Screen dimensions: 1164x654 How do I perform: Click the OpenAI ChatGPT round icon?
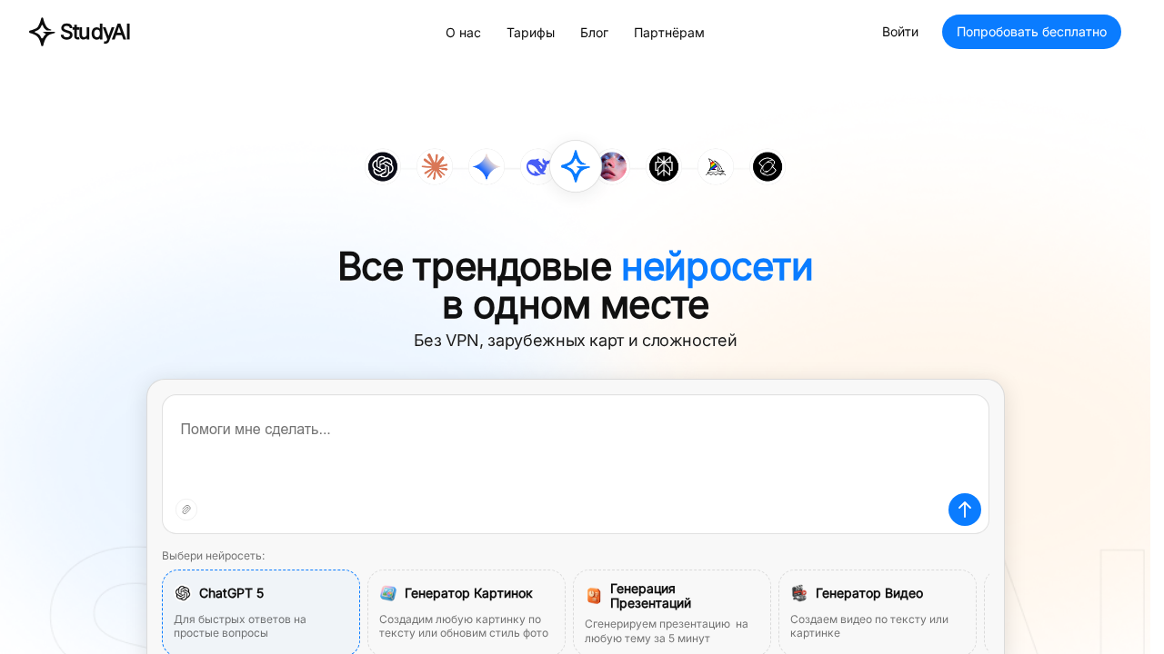tap(383, 167)
